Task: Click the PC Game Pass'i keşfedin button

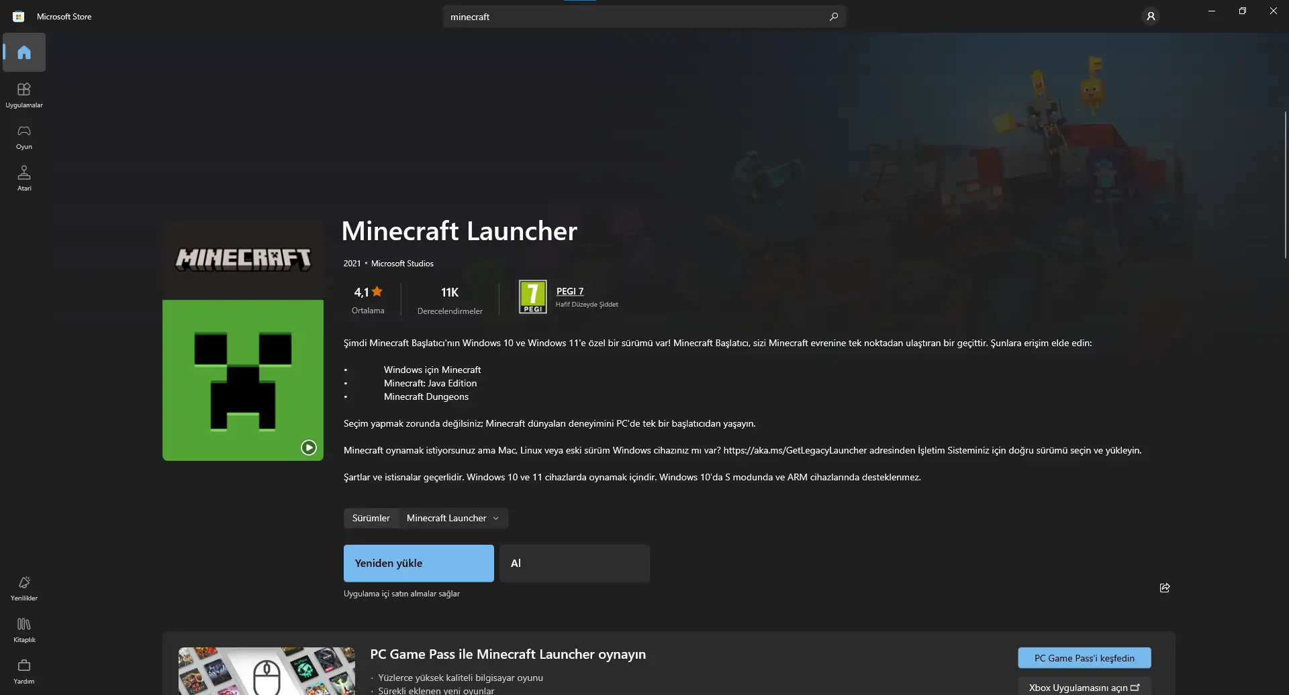Action: click(1084, 658)
